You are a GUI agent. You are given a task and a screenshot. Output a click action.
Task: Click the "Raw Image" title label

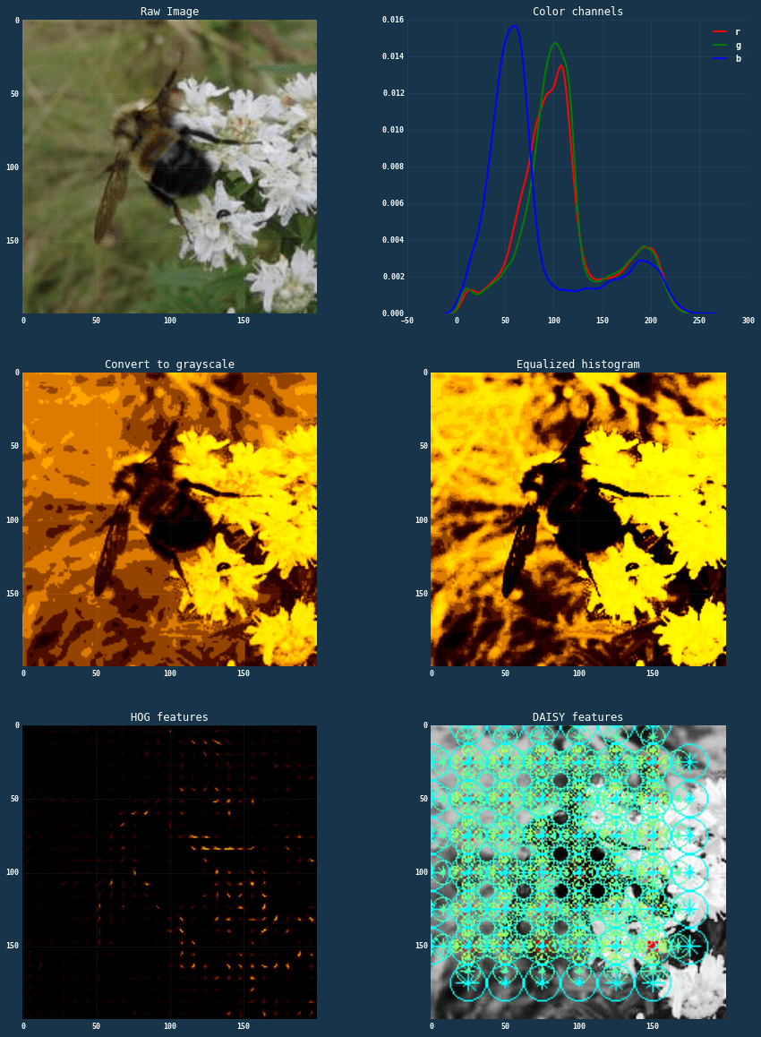tap(168, 11)
